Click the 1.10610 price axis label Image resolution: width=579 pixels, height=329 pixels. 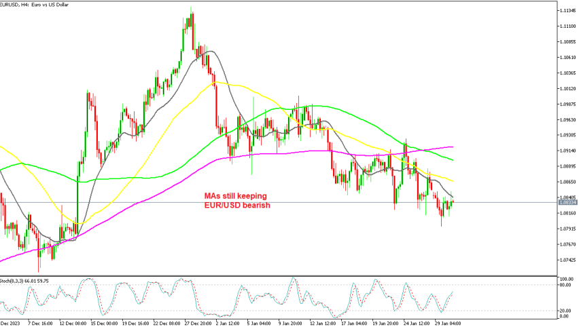pyautogui.click(x=568, y=57)
